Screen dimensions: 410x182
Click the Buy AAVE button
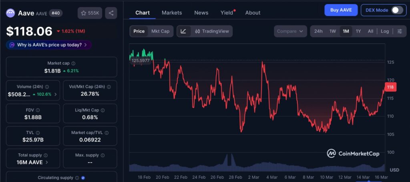pyautogui.click(x=341, y=10)
